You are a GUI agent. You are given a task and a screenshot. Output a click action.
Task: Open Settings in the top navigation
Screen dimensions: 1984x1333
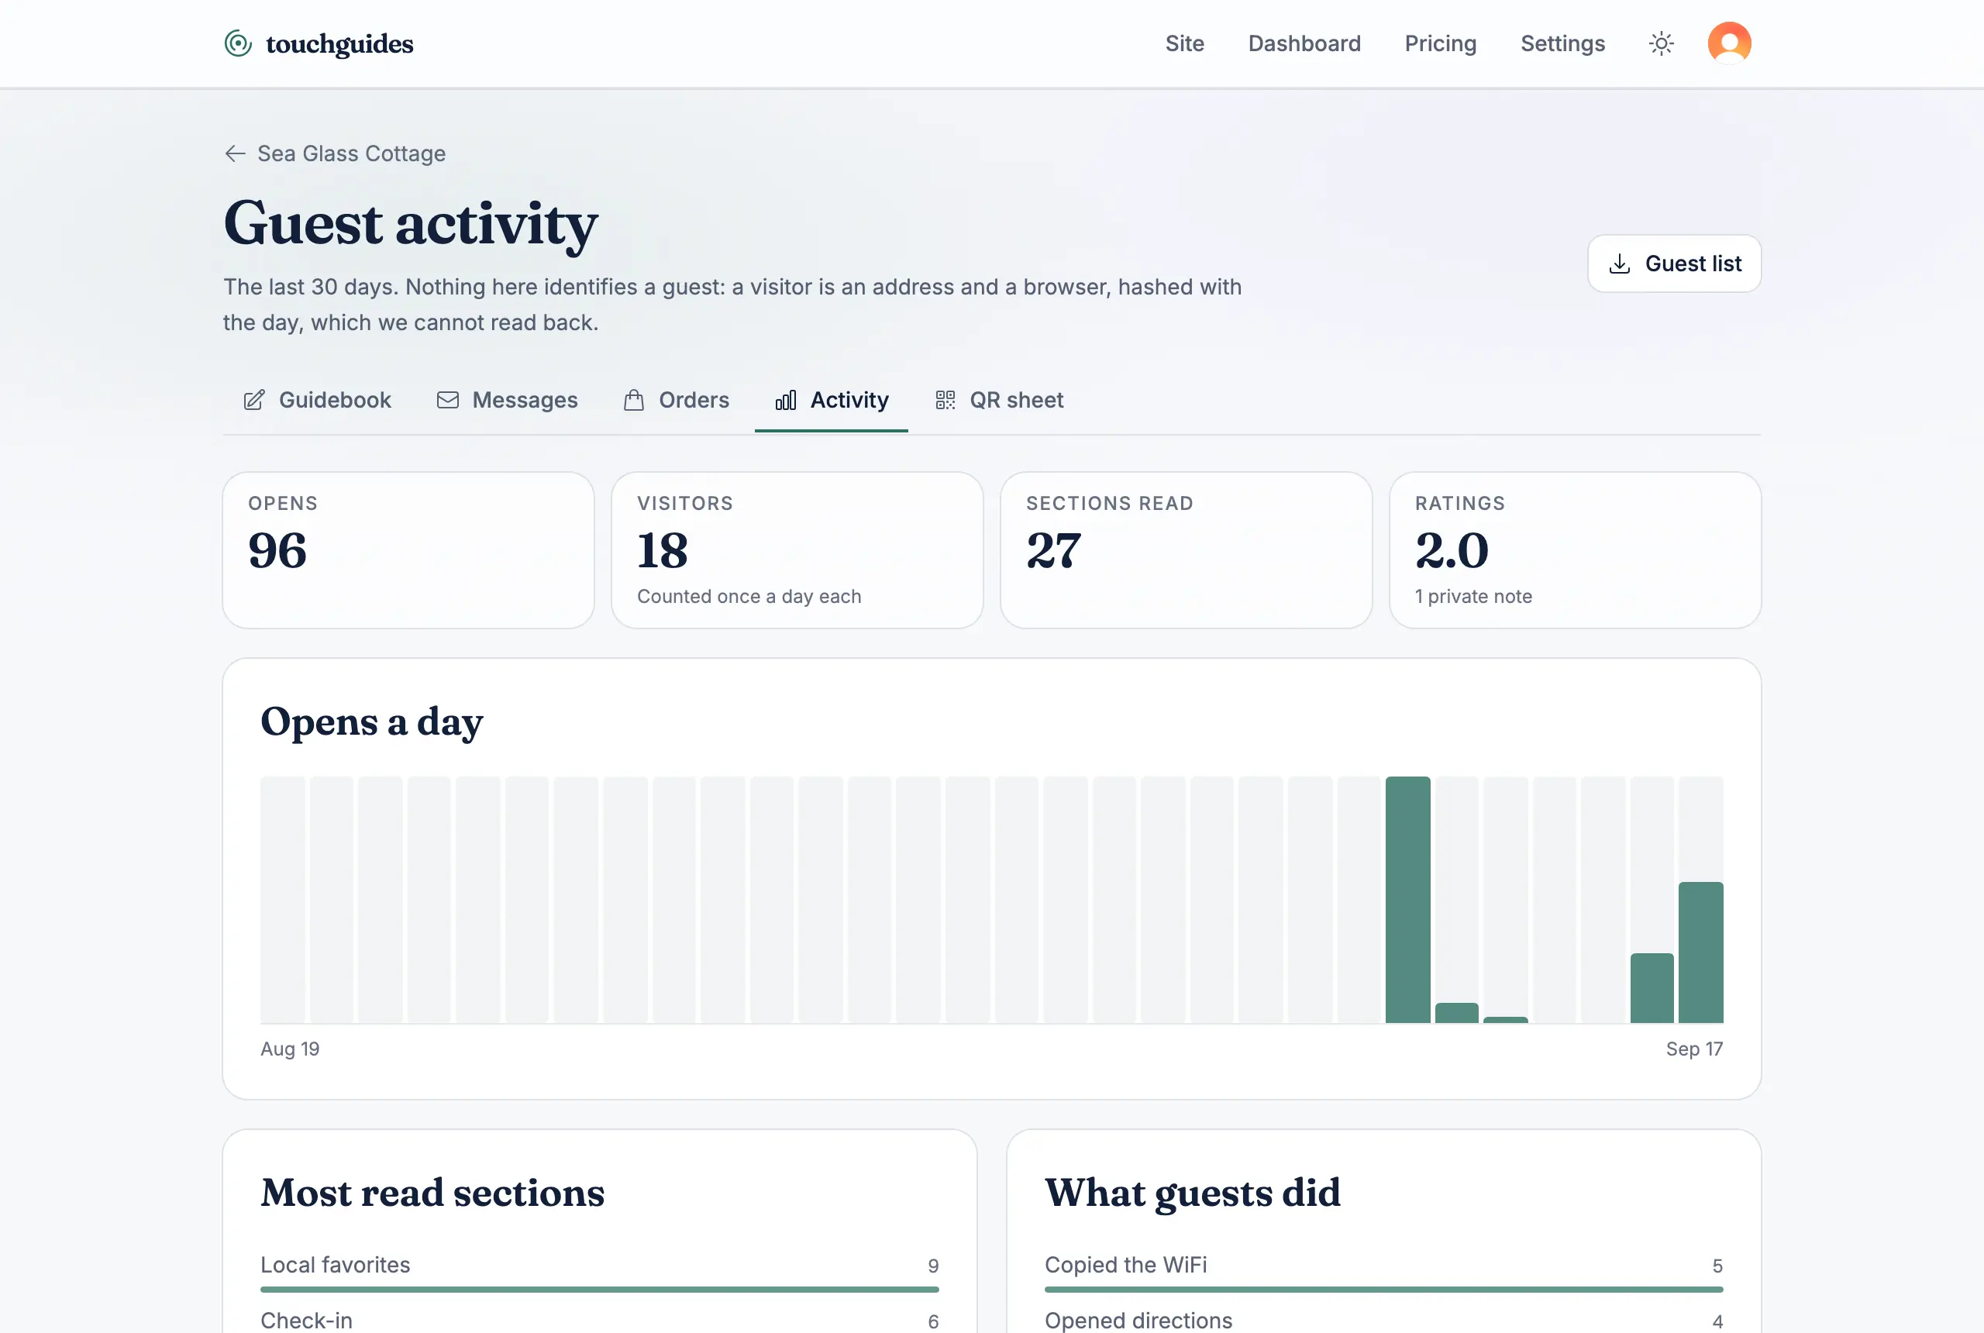(1562, 43)
